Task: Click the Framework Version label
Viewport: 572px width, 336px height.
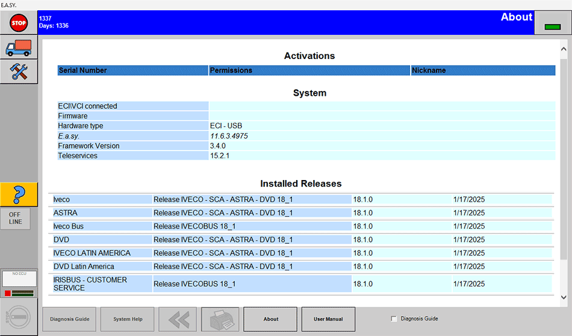Action: coord(133,146)
